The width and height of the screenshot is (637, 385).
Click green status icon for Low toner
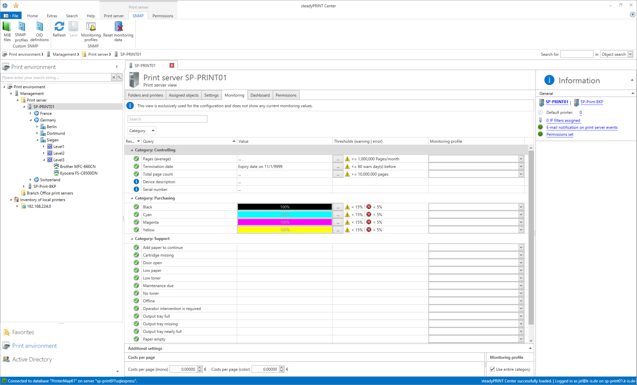tap(136, 278)
